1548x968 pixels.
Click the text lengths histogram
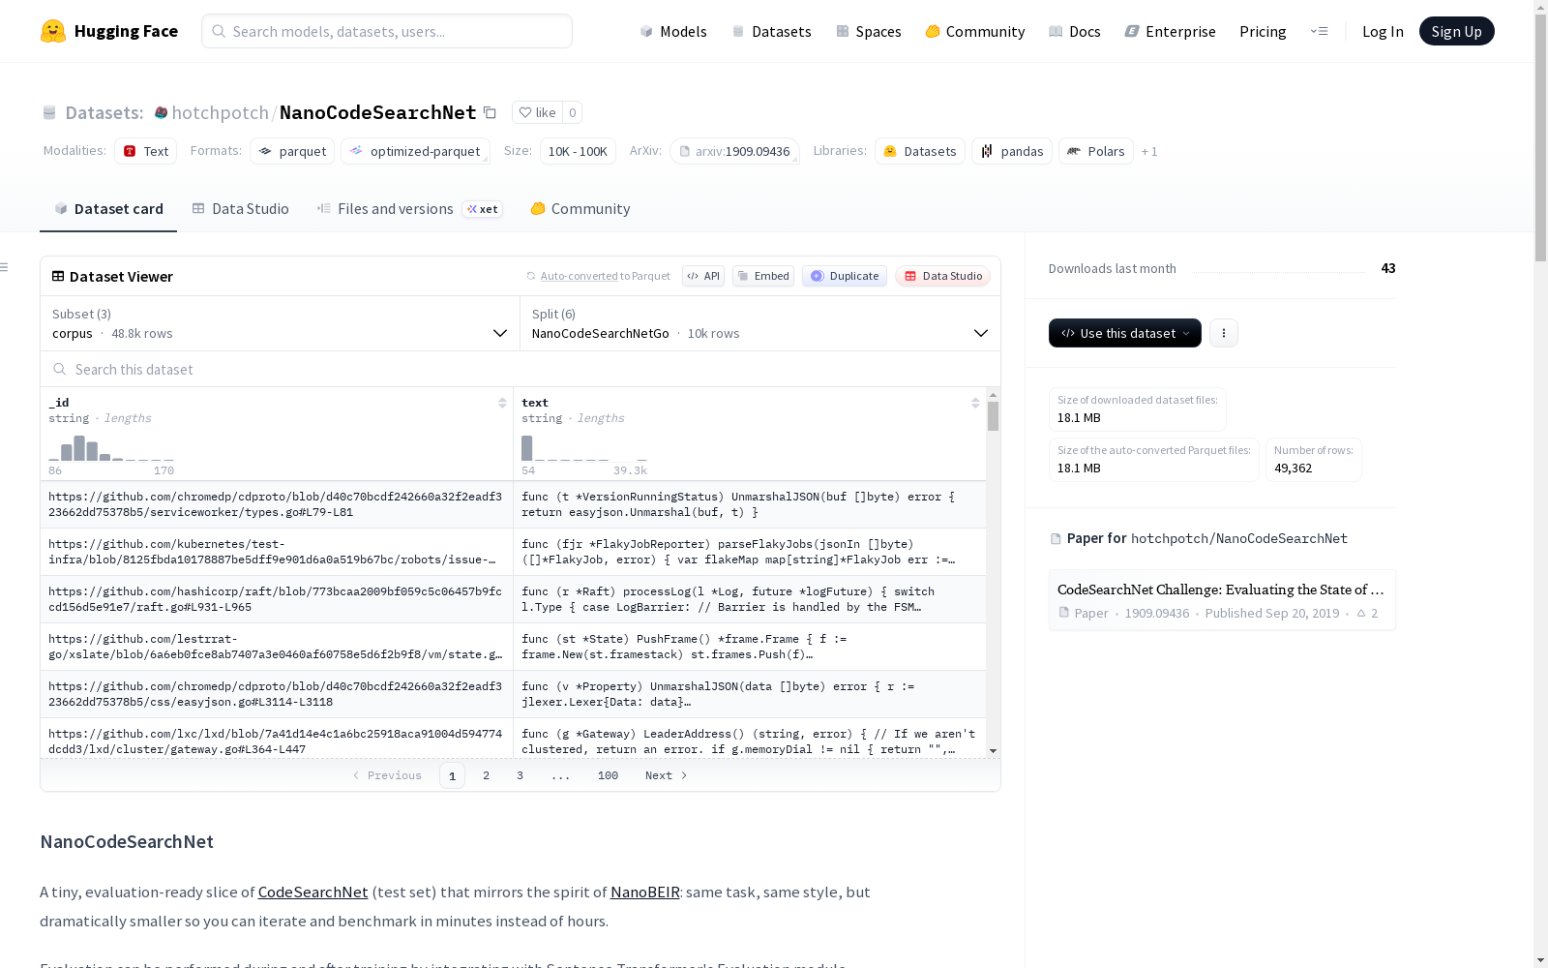click(584, 448)
